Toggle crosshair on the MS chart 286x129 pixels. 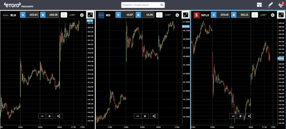coord(159,15)
